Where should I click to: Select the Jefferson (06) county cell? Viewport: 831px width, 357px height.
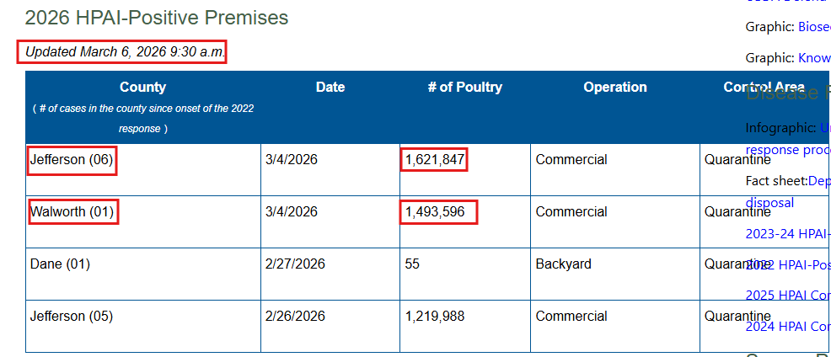pyautogui.click(x=72, y=160)
